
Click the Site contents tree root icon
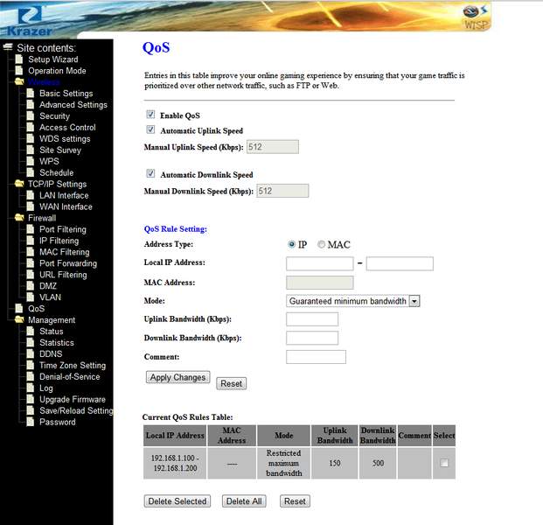pos(8,47)
